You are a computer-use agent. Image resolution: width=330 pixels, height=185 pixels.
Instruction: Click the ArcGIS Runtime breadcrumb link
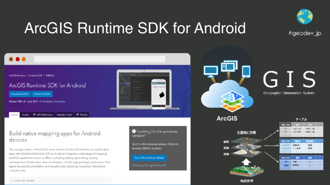(17, 75)
